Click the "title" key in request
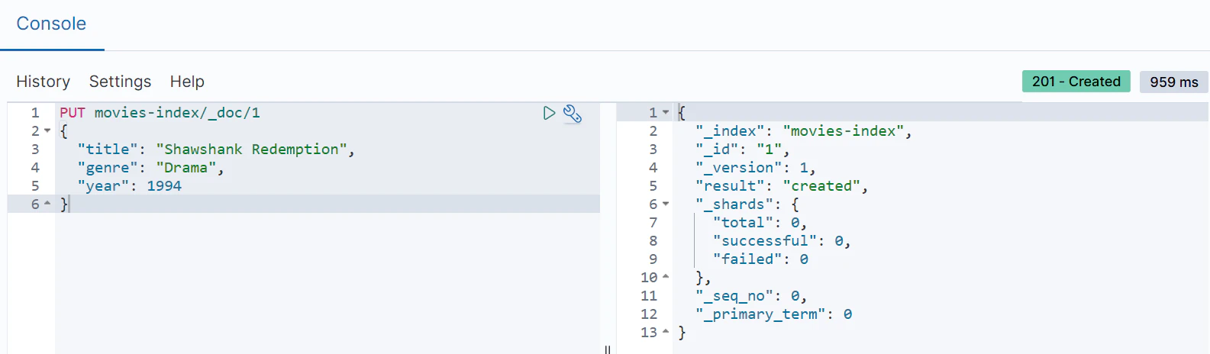This screenshot has width=1210, height=354. coord(108,150)
